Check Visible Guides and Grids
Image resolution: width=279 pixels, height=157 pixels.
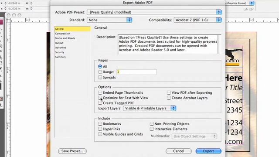pos(100,134)
